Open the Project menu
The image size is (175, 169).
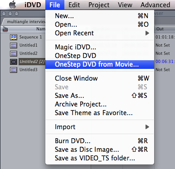point(99,5)
